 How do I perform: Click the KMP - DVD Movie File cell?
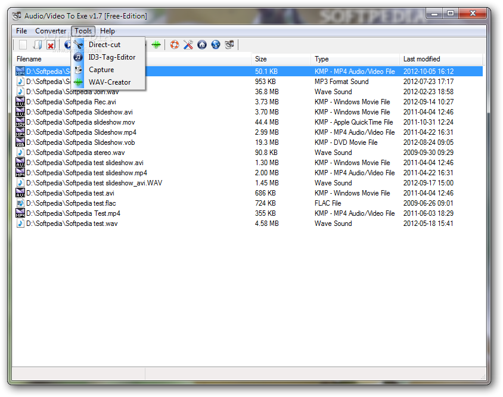pyautogui.click(x=346, y=142)
